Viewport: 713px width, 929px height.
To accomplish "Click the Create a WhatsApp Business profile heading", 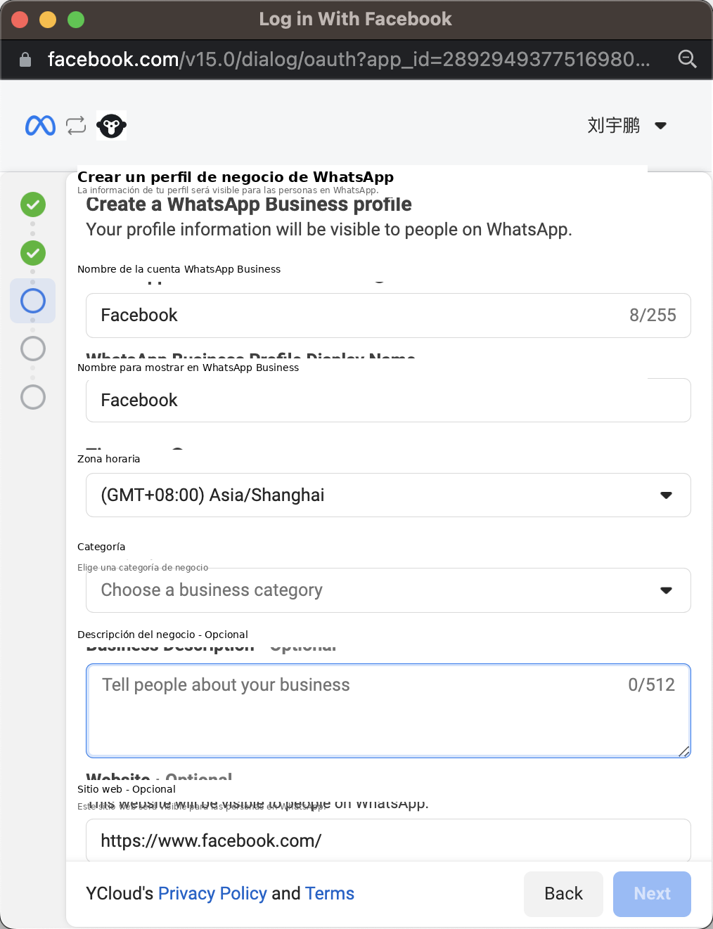I will pyautogui.click(x=249, y=204).
